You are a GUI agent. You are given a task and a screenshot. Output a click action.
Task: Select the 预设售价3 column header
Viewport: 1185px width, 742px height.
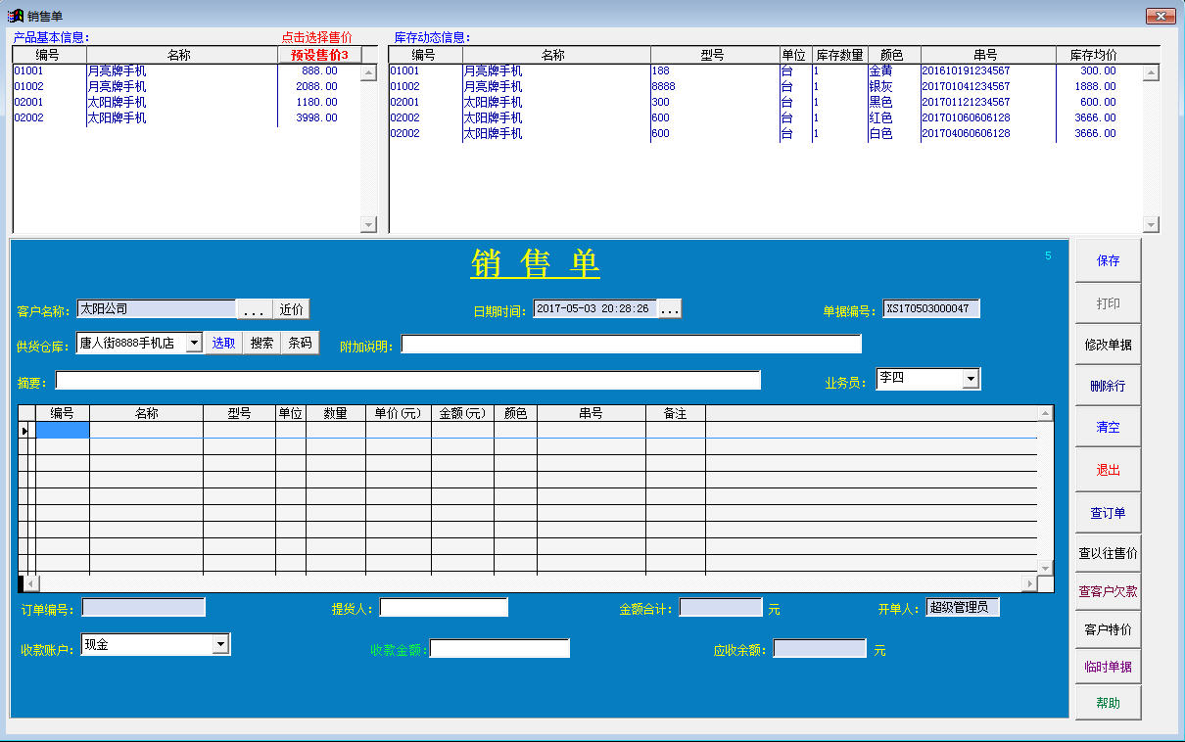[320, 55]
